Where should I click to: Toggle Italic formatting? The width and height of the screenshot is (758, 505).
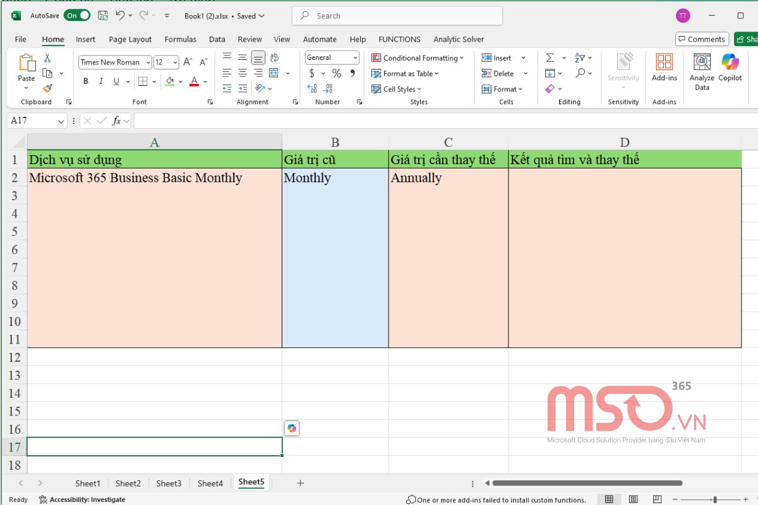101,81
